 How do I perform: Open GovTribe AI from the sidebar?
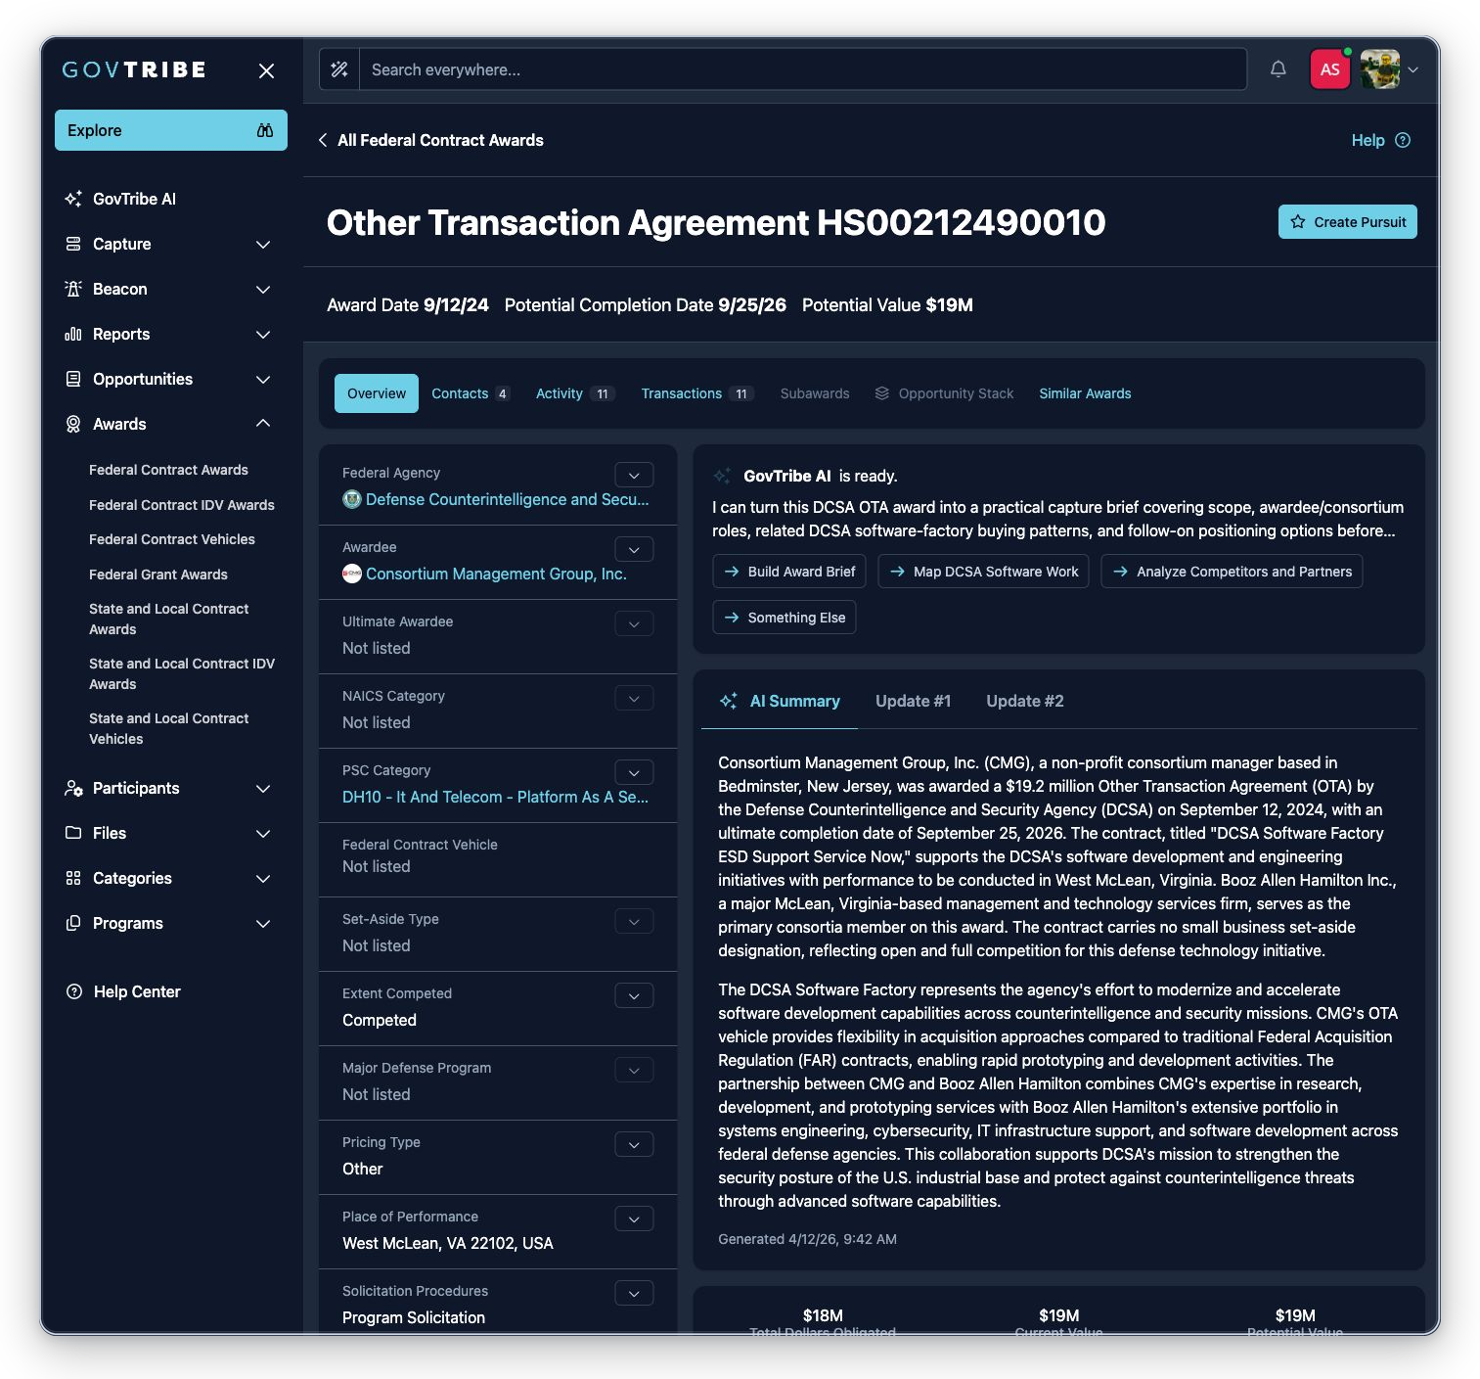point(134,199)
